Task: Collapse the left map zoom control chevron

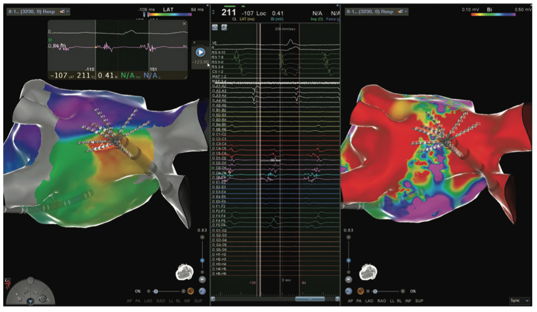Action: tap(202, 279)
